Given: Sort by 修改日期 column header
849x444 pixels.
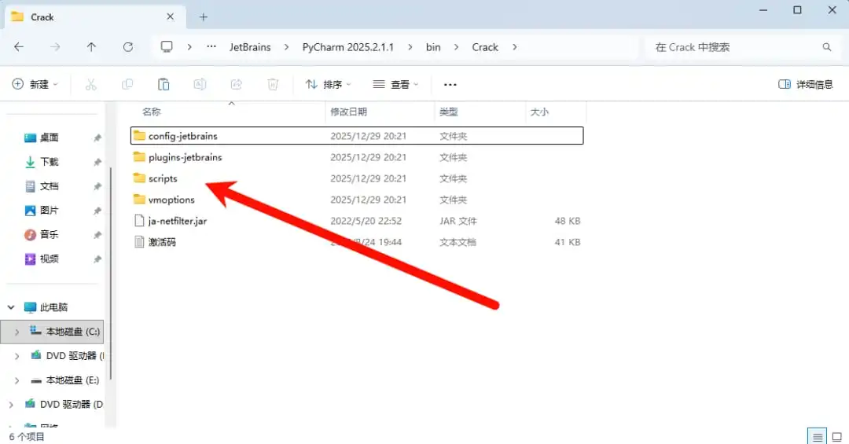Looking at the screenshot, I should 349,112.
